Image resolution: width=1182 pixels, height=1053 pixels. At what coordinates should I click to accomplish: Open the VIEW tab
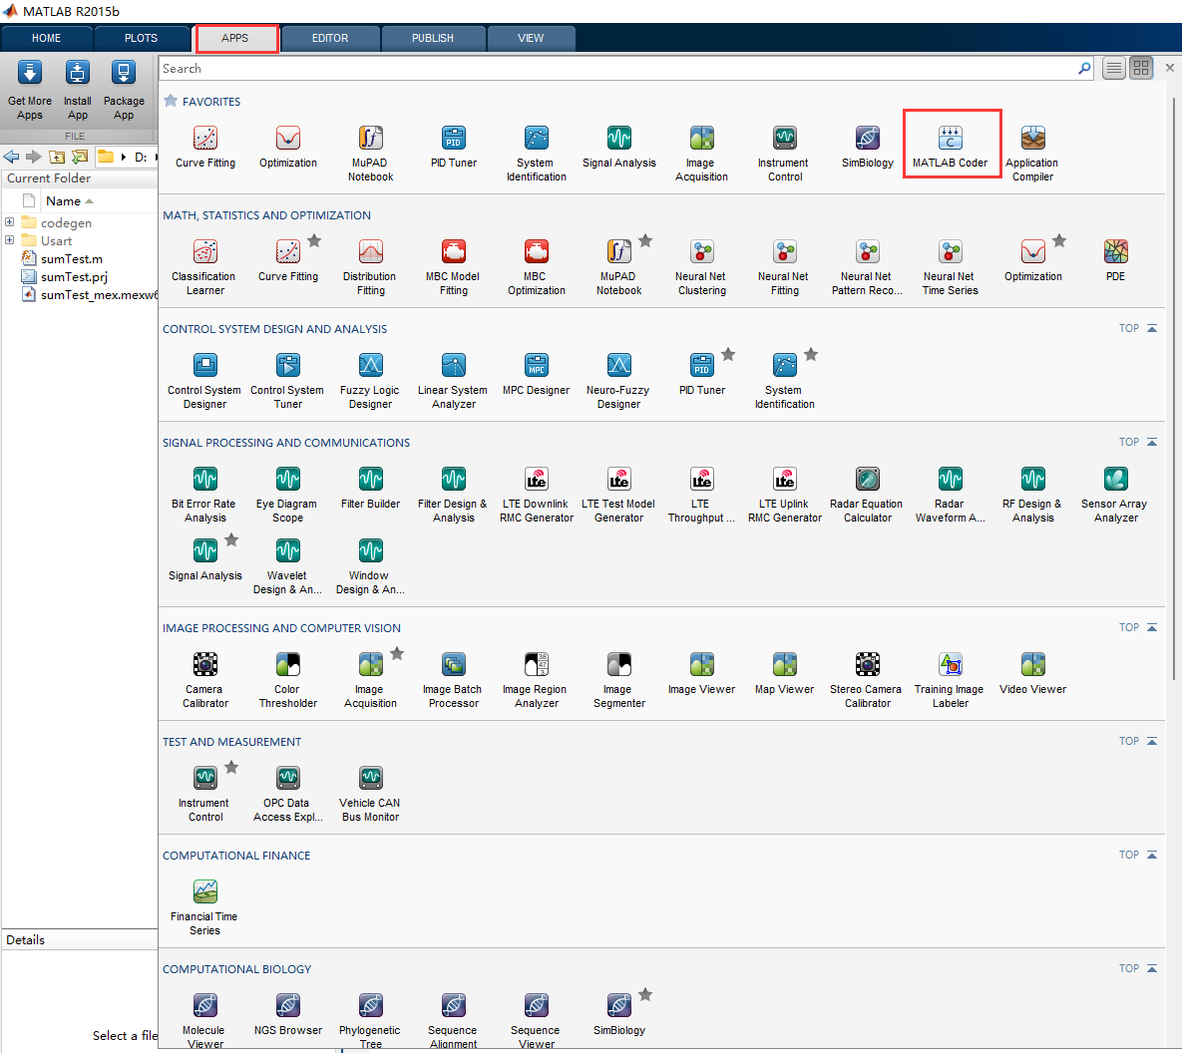click(x=531, y=38)
